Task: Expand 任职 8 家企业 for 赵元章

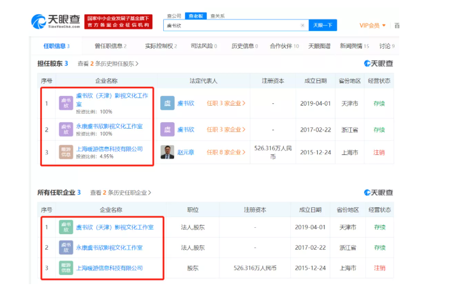Action: pos(226,152)
